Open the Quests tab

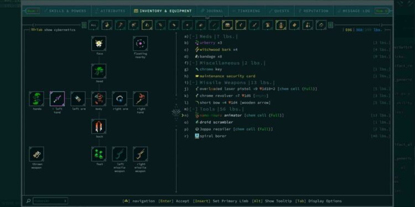tap(279, 11)
